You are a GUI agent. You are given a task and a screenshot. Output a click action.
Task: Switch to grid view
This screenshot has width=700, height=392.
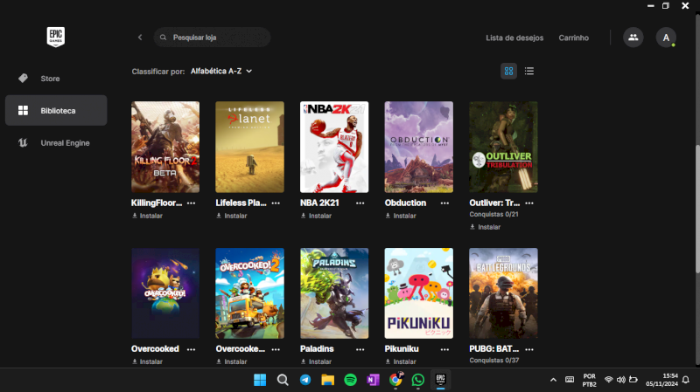[508, 71]
